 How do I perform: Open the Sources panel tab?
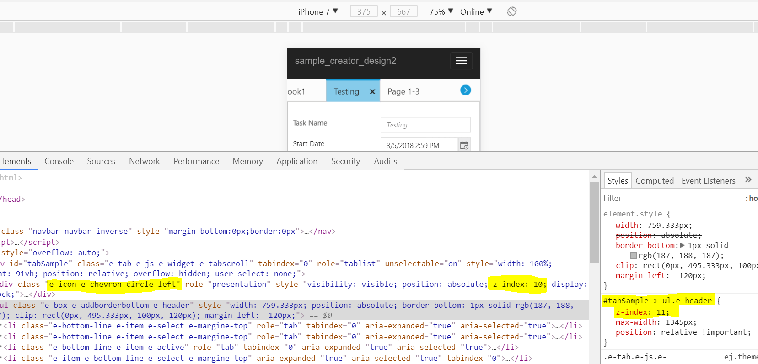(101, 161)
